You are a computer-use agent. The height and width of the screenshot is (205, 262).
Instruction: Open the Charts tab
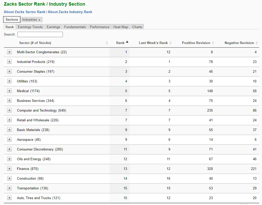point(137,26)
